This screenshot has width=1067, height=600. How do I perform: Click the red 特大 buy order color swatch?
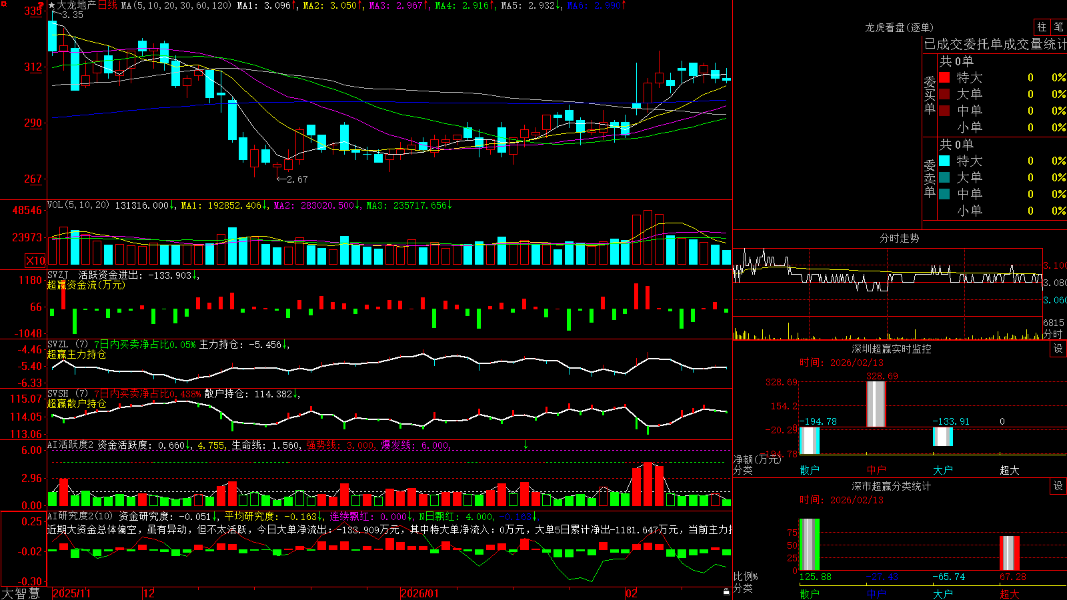(944, 77)
